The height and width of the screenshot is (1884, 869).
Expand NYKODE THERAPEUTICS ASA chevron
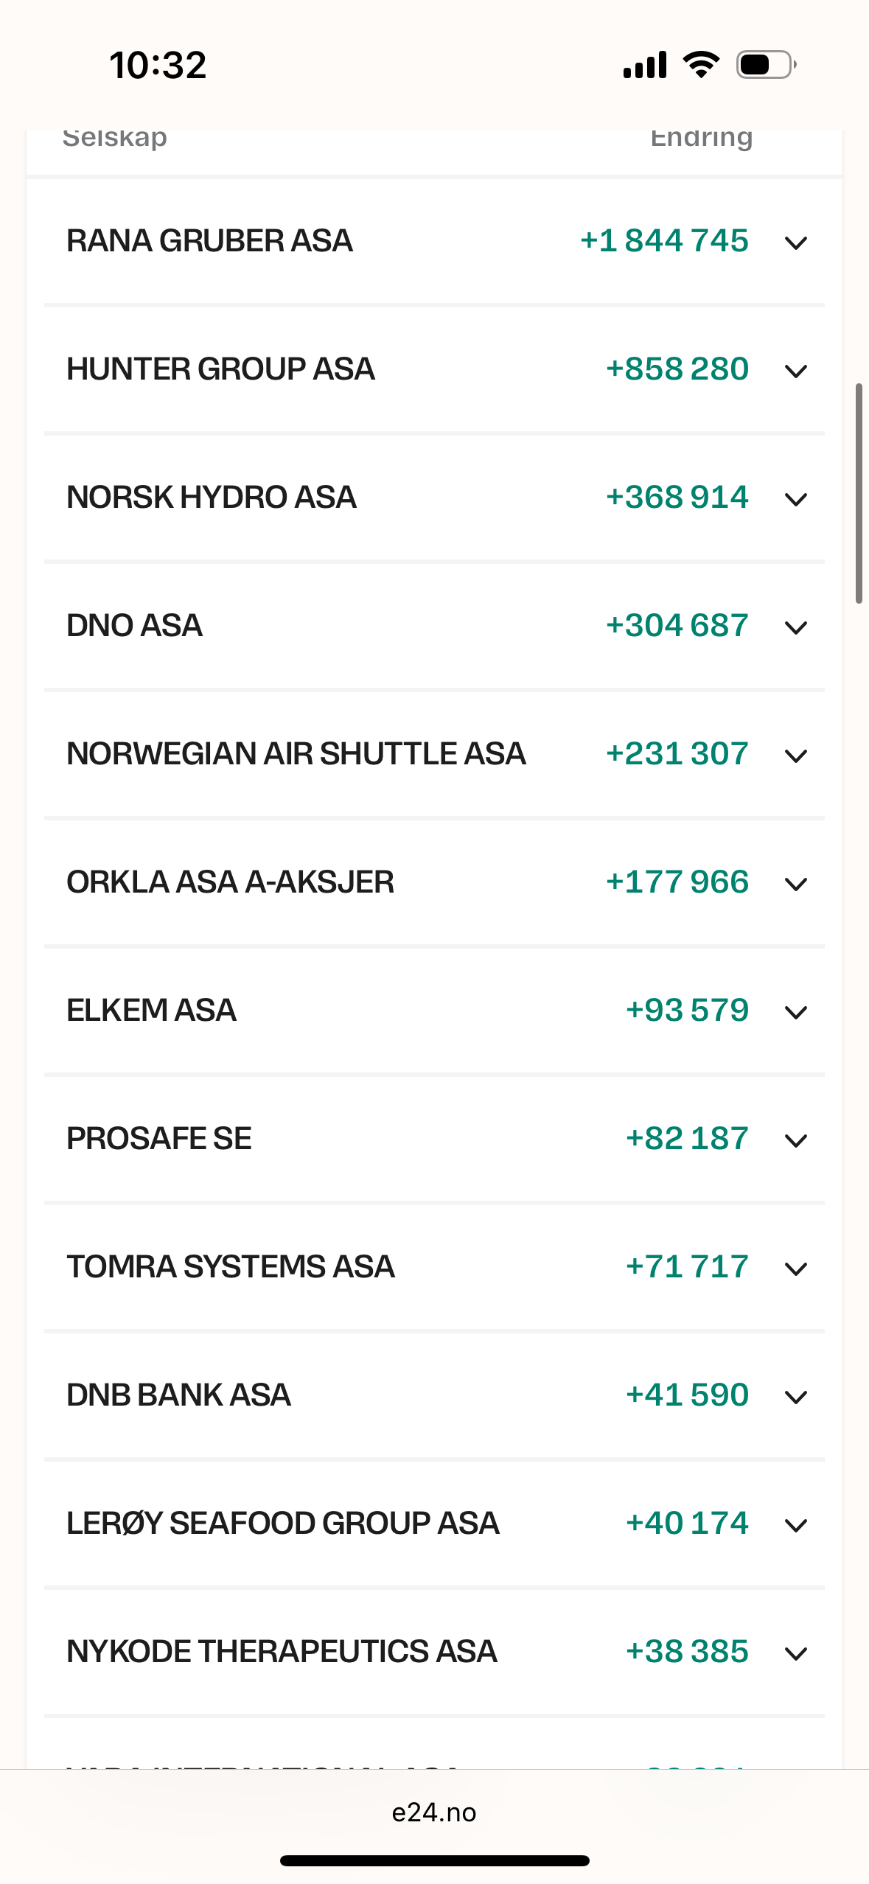796,1653
